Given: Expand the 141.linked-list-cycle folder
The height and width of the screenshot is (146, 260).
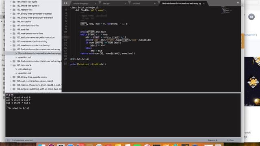Looking at the screenshot, I should (11, 2).
